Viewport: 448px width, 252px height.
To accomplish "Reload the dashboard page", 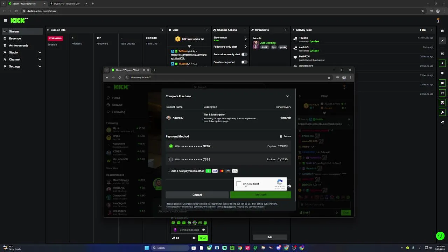I will [16, 11].
